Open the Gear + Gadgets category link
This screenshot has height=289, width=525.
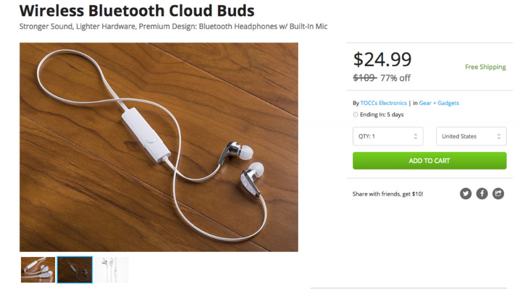439,103
